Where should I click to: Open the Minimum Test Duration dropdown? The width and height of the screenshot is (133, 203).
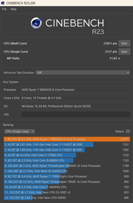click(83, 73)
